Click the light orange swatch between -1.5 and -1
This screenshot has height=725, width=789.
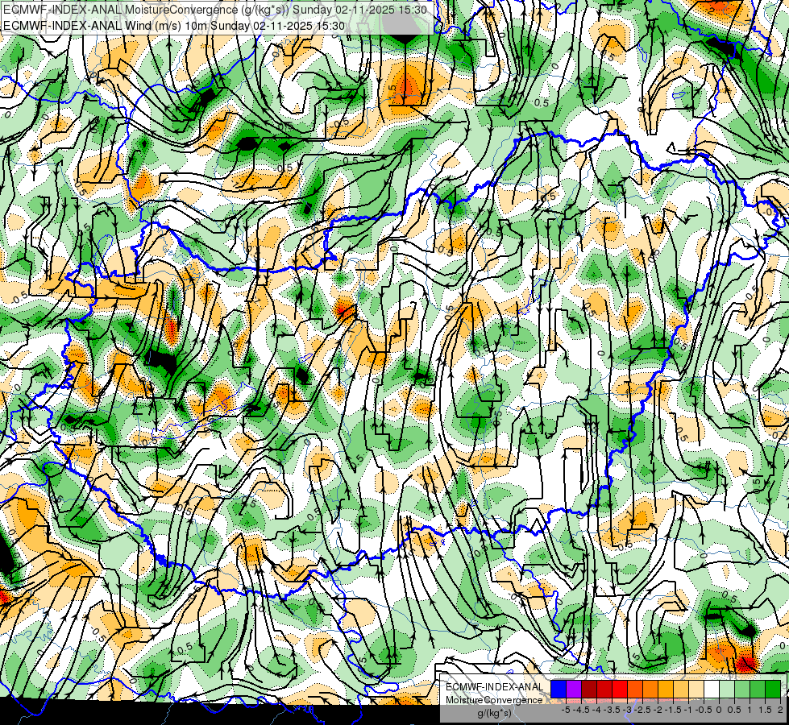[x=681, y=690]
